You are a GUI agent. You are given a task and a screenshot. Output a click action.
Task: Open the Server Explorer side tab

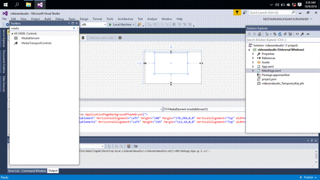[3, 38]
